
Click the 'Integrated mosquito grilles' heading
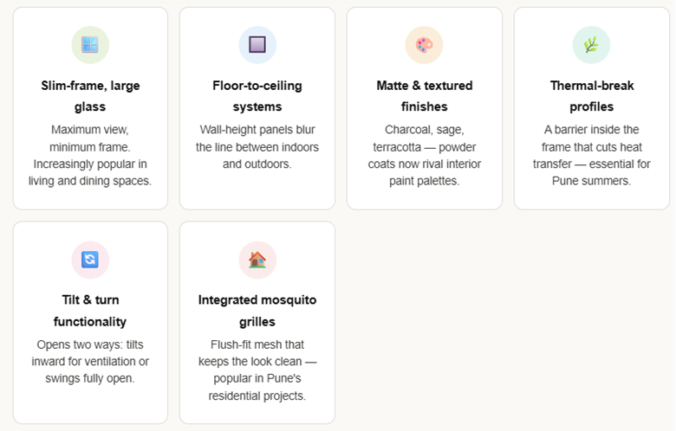coord(257,311)
